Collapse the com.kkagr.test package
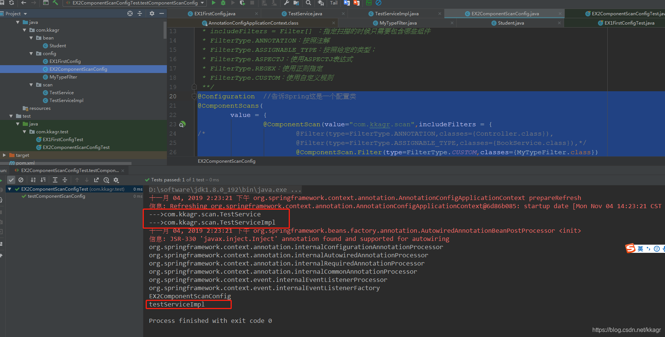The width and height of the screenshot is (665, 337). click(x=25, y=132)
